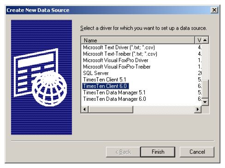Screen dimensions: 225x168
Task: Select the SQL Server driver
Action: [96, 73]
